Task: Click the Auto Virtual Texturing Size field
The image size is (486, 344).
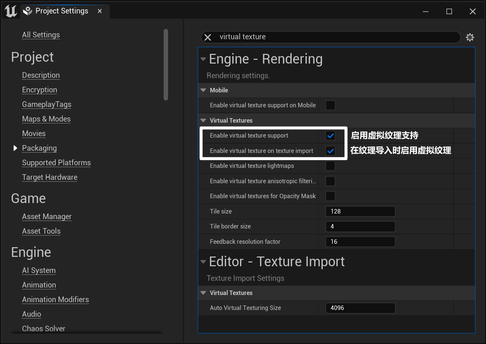Action: (x=360, y=308)
